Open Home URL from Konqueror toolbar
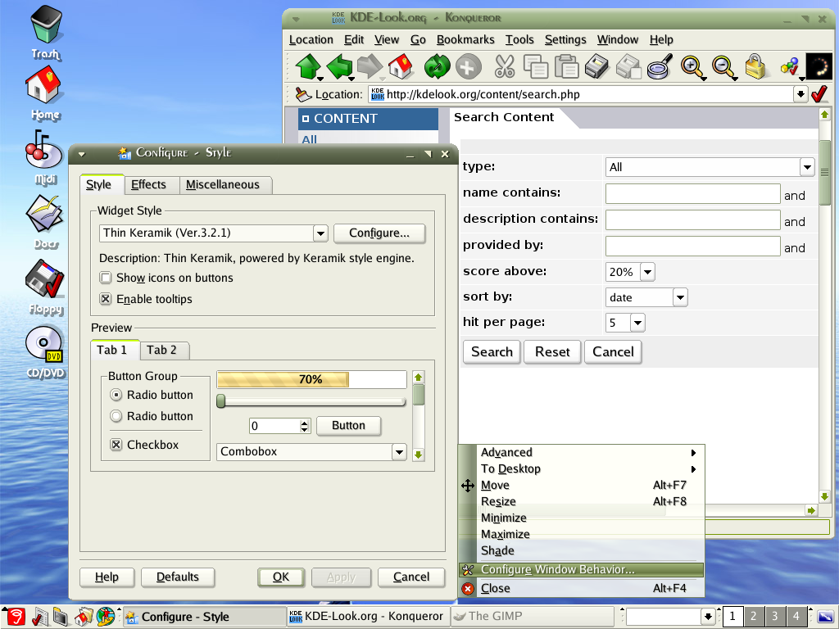The width and height of the screenshot is (839, 629). (x=401, y=67)
